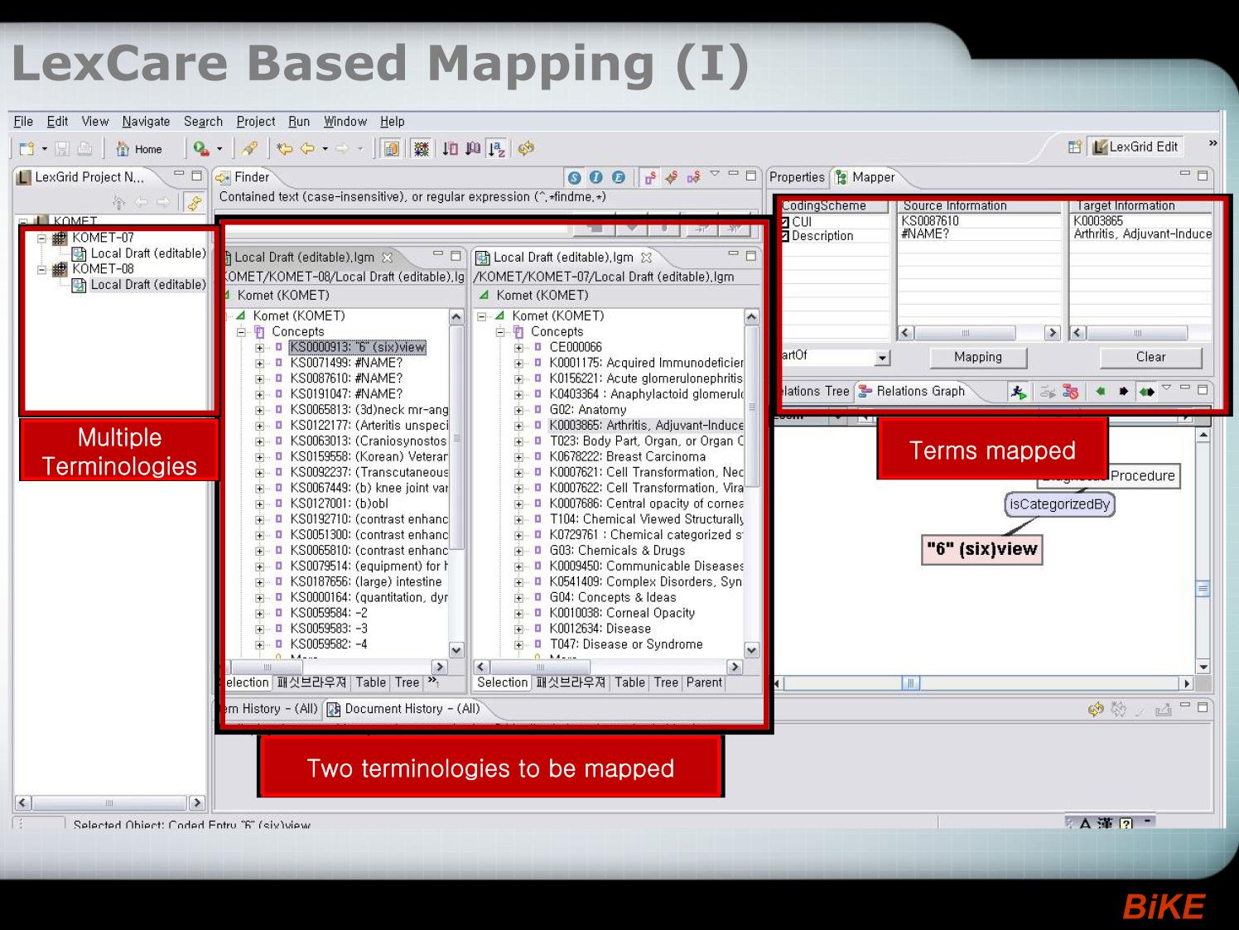Open the Table tab in KOMET-07 editor
Image resolution: width=1239 pixels, height=930 pixels.
629,682
